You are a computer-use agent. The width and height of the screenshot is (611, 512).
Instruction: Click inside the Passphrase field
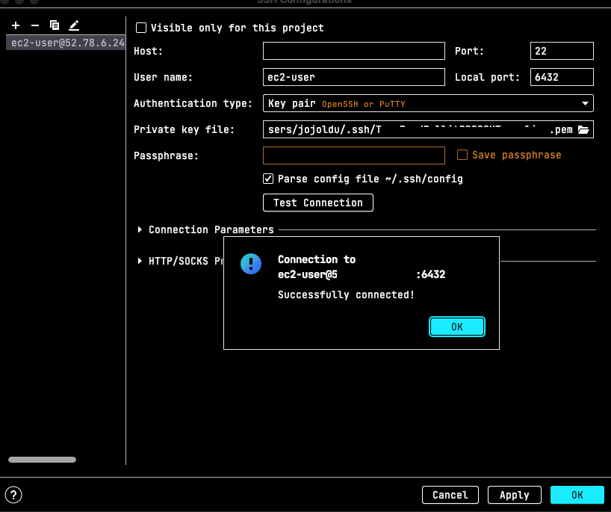click(x=353, y=155)
